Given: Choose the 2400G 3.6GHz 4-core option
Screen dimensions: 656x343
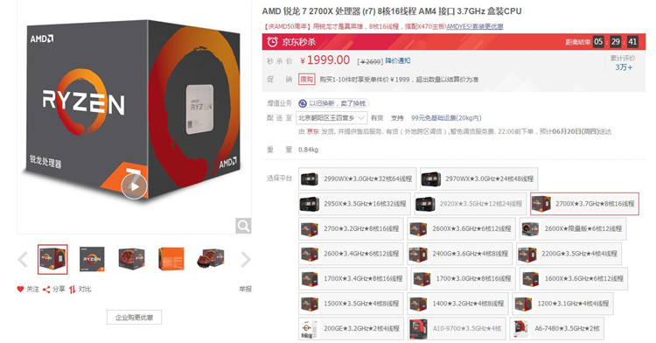Looking at the screenshot, I should point(460,254).
